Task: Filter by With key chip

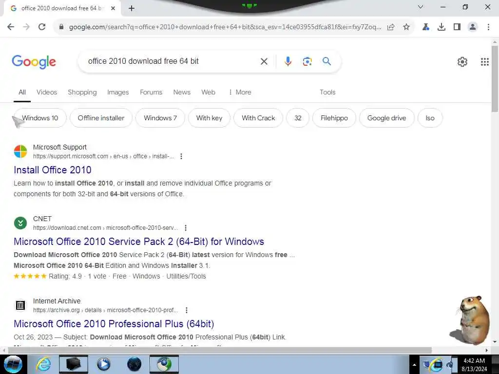Action: pyautogui.click(x=209, y=118)
